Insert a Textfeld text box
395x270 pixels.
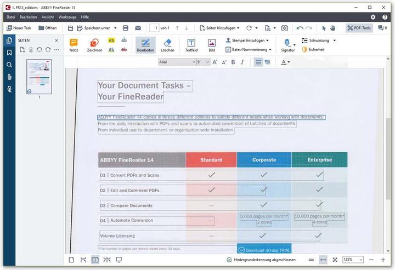point(191,45)
